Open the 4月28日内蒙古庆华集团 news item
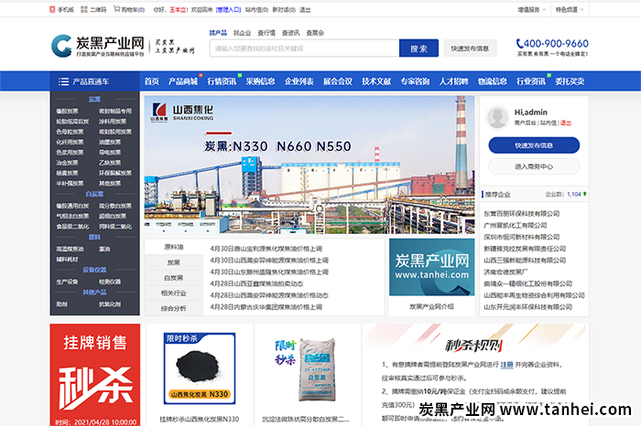 coord(266,307)
